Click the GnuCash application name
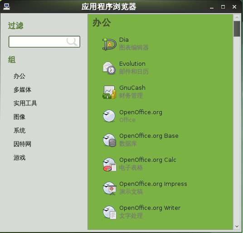Screen dimensions: 243x233 pos(132,88)
